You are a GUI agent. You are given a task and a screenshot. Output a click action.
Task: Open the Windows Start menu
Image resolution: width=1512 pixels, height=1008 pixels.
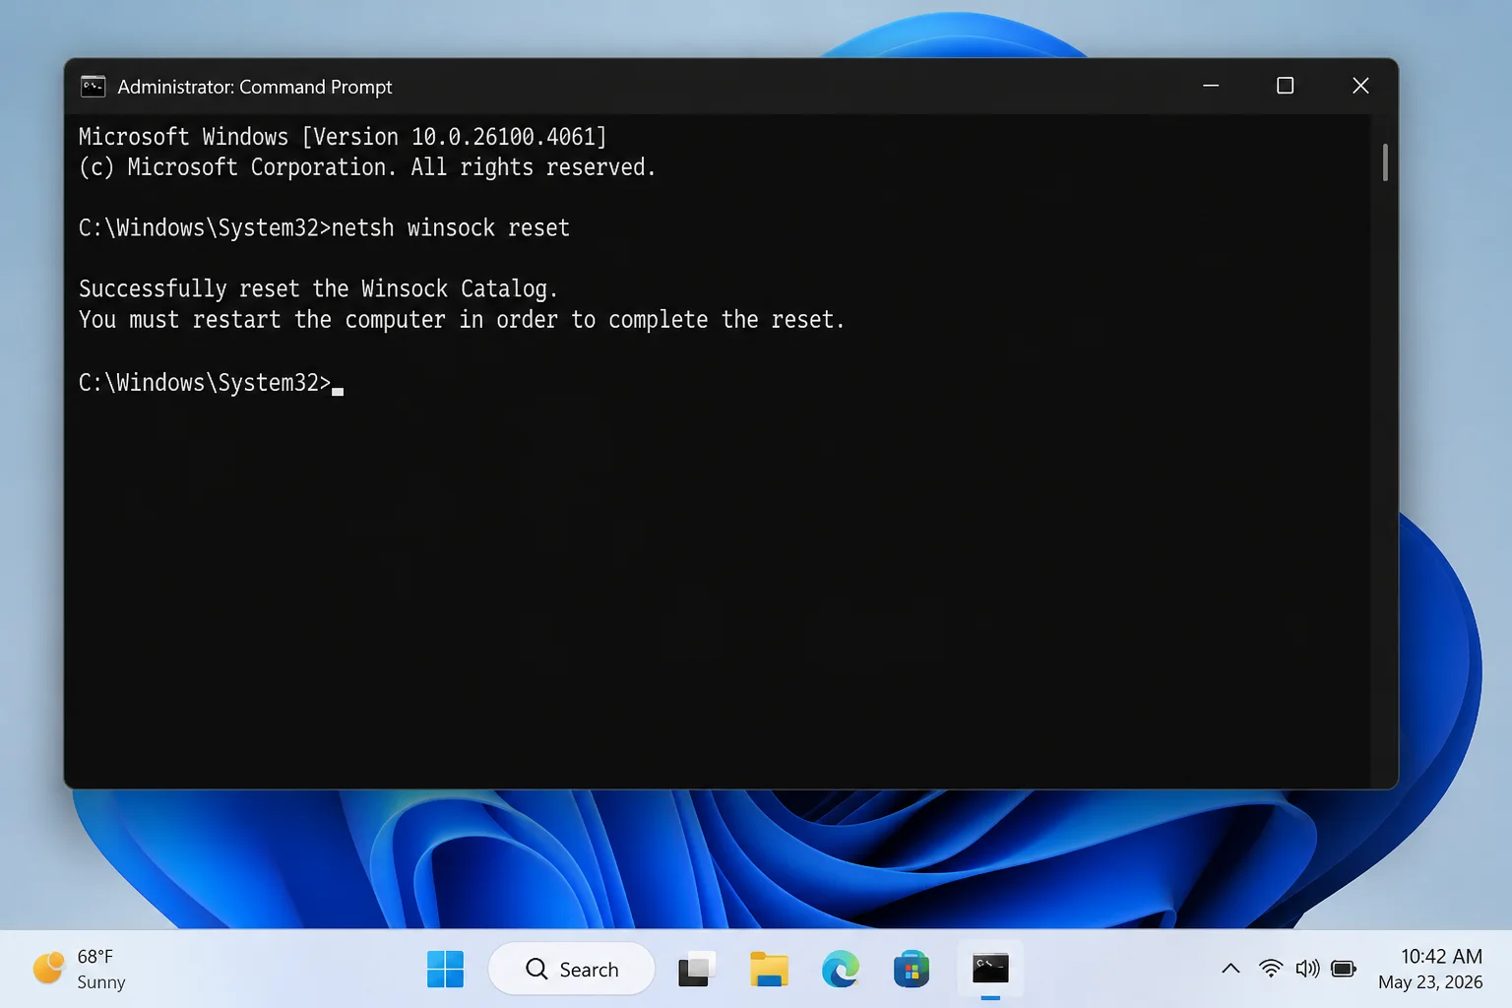(x=445, y=970)
